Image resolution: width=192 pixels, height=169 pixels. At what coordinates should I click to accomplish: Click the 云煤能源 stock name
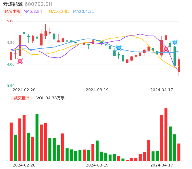[13, 4]
